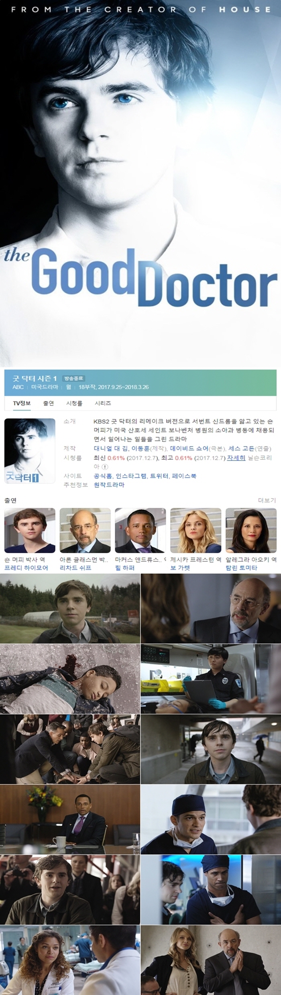Select the TV정보 tab
281x995 pixels.
[x=22, y=403]
